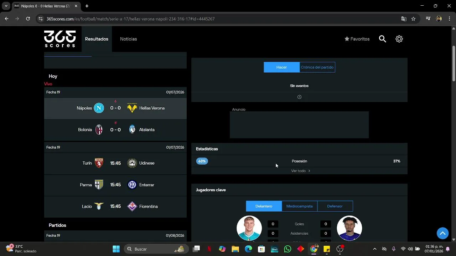Open Microsoft Edge from the taskbar
Screen dimensions: 456x256
pos(248,249)
